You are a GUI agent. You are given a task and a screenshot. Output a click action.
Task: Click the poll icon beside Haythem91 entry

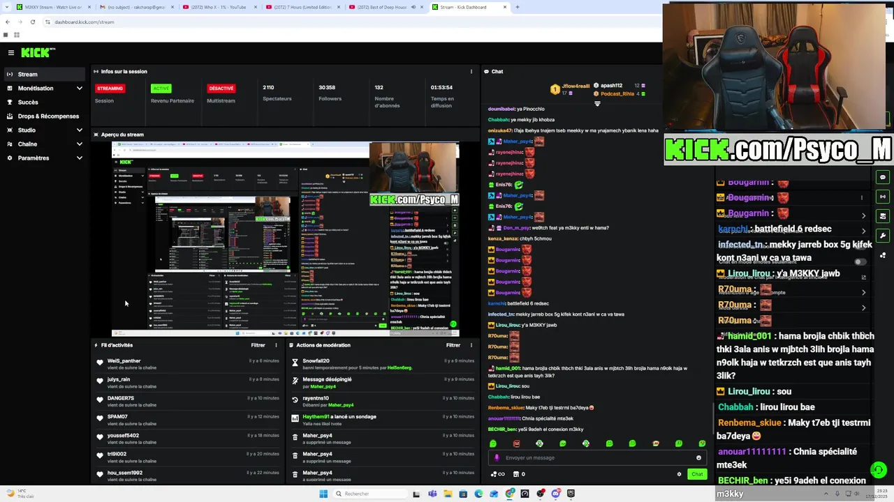(x=295, y=418)
